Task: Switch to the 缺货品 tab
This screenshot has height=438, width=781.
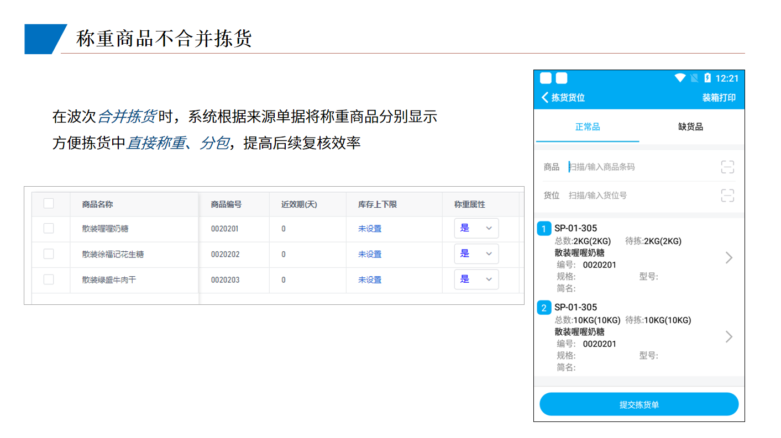Action: (690, 126)
